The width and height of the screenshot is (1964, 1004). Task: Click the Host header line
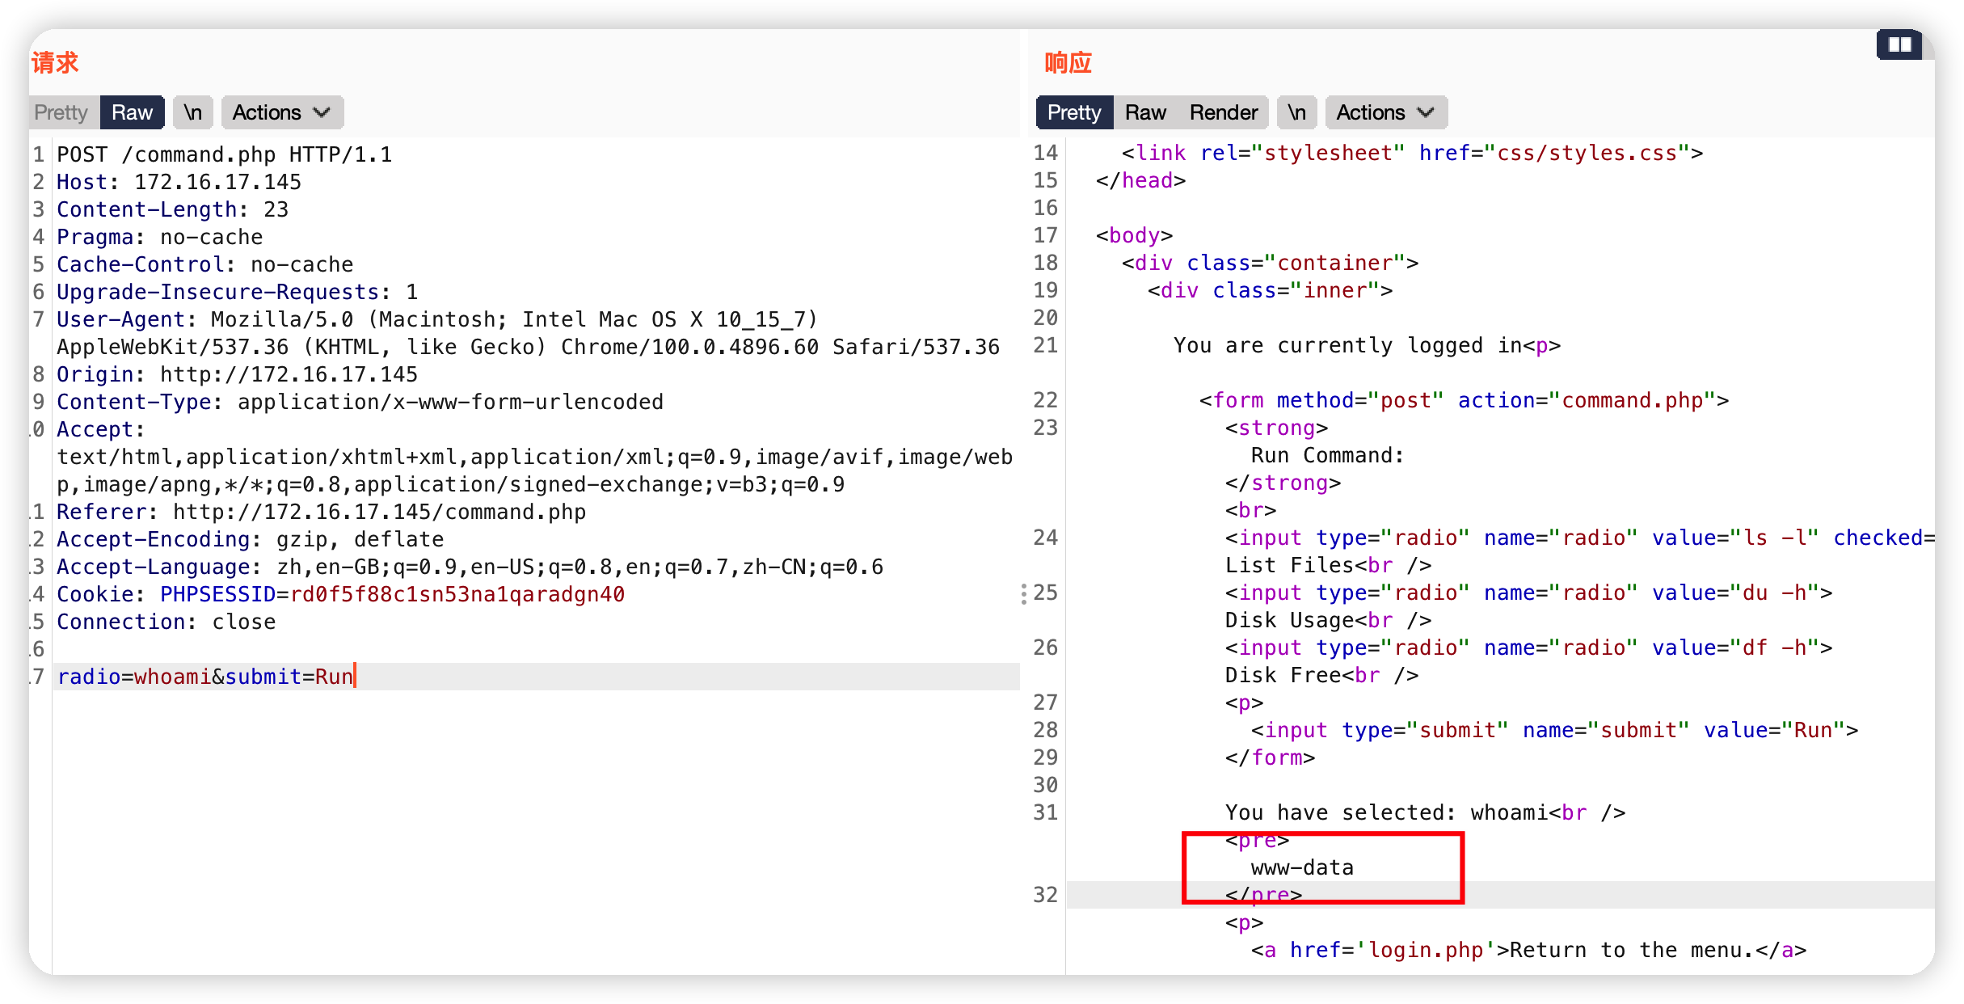point(179,182)
